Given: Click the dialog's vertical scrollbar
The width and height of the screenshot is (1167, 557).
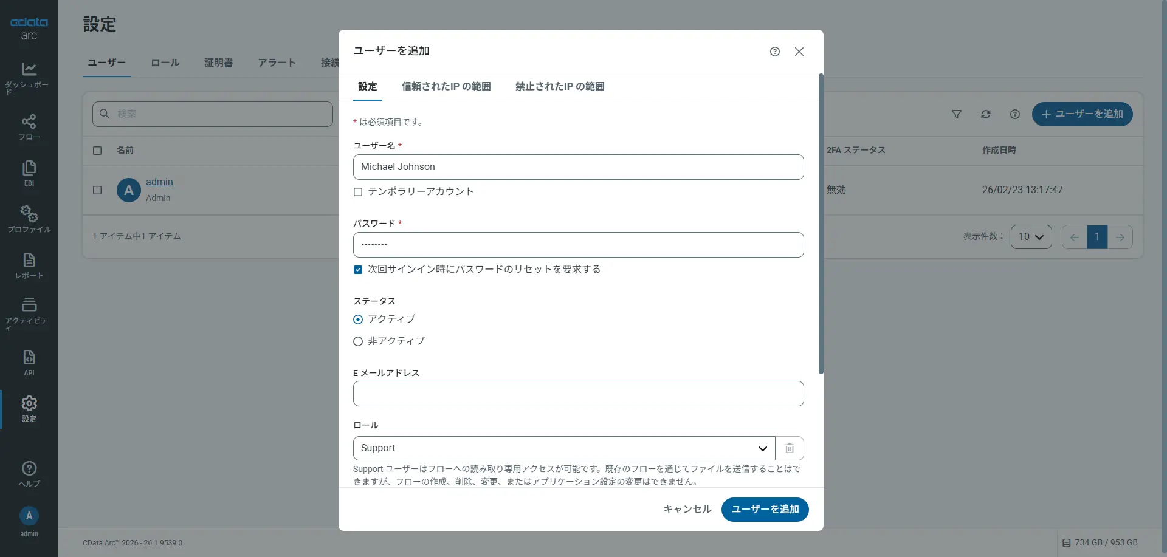Looking at the screenshot, I should pos(821,224).
